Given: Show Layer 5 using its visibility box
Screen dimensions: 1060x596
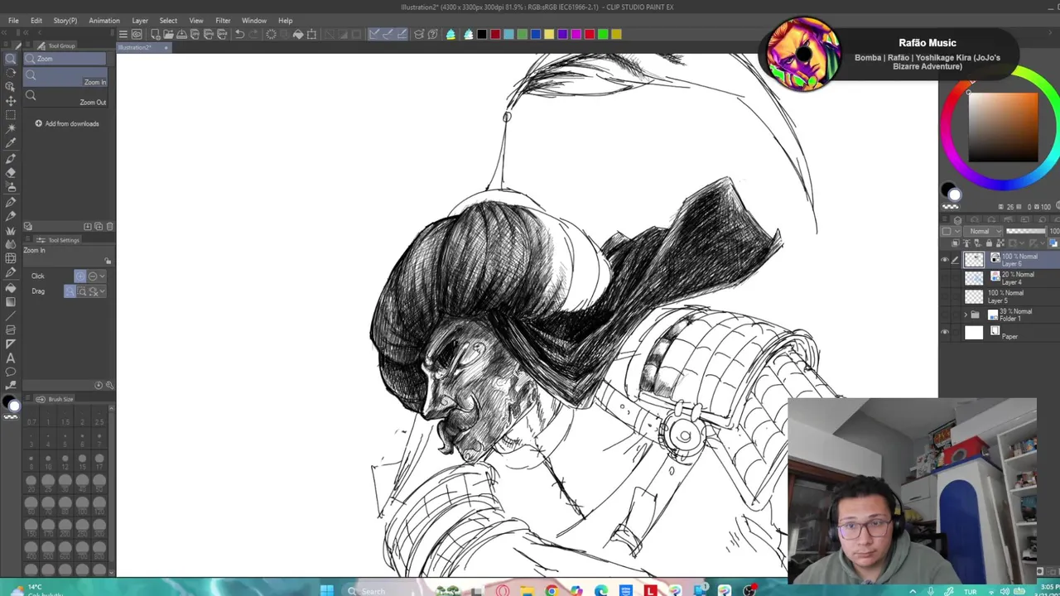Looking at the screenshot, I should (x=945, y=296).
